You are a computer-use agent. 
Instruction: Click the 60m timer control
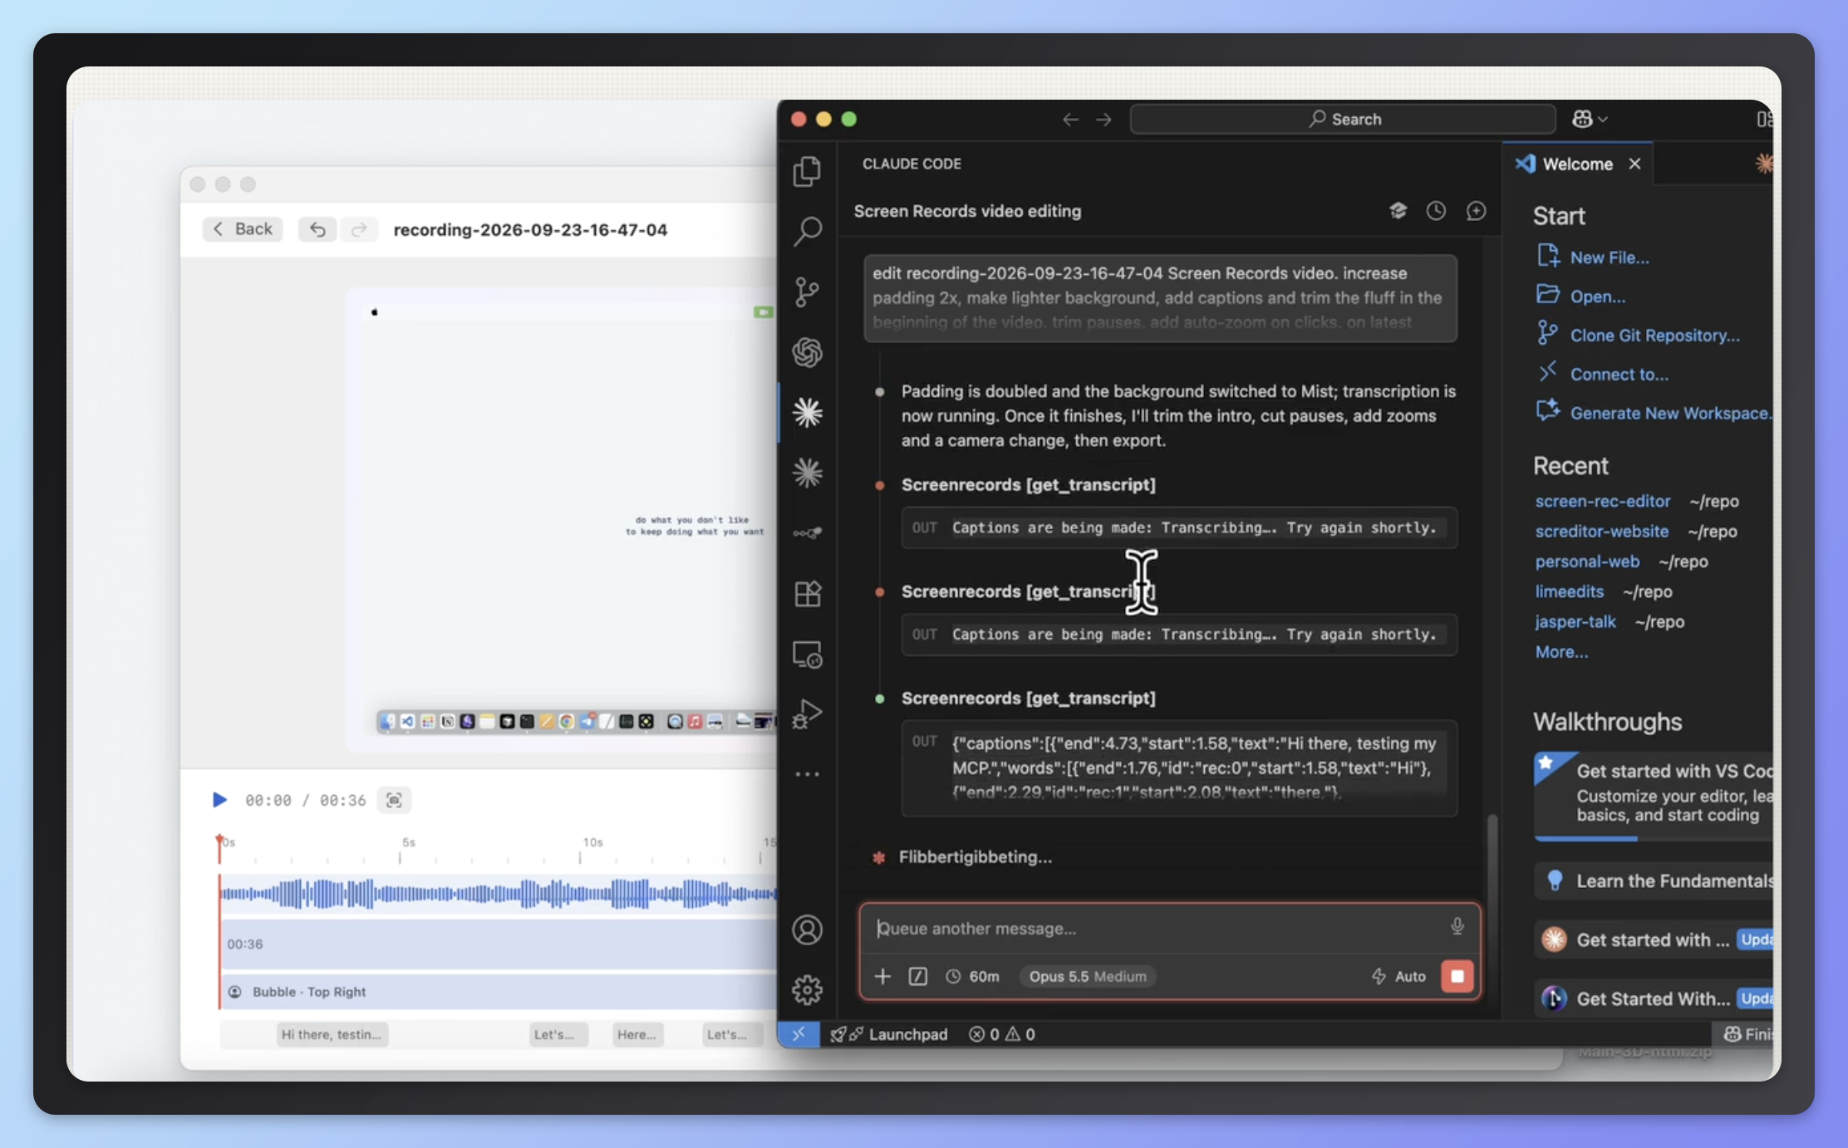(972, 976)
